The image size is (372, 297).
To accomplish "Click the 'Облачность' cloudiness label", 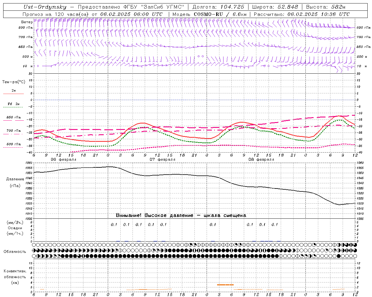I will click(x=15, y=252).
